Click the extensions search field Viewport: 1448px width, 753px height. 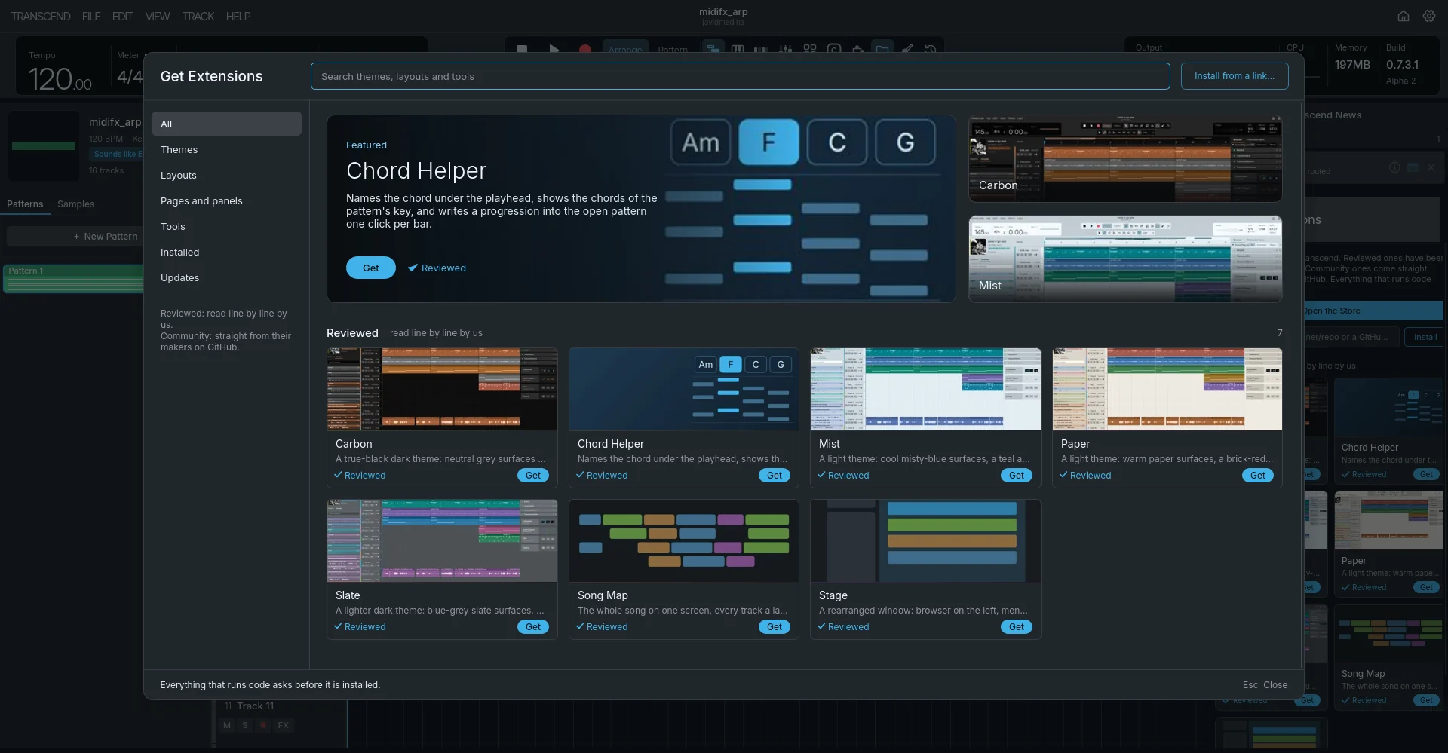(740, 76)
